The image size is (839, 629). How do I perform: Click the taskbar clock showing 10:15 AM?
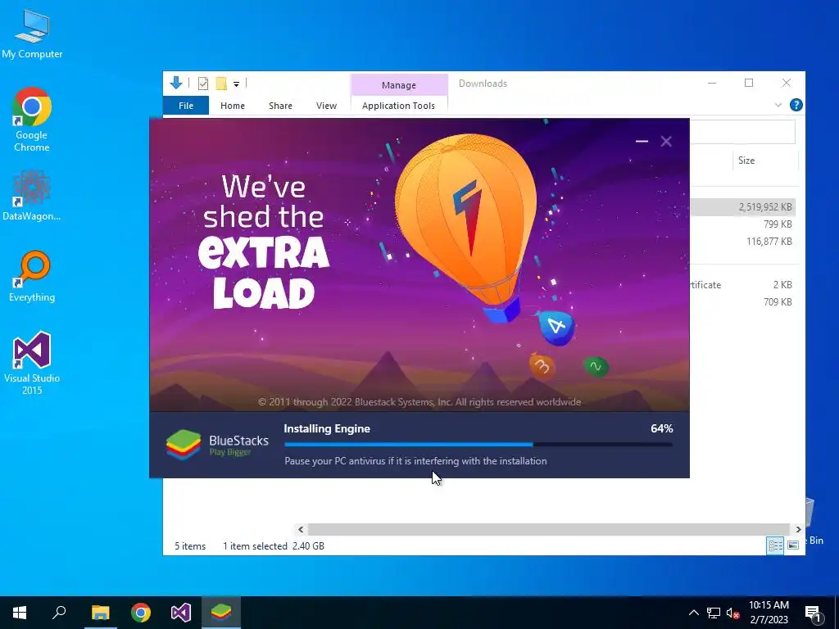pos(769,613)
